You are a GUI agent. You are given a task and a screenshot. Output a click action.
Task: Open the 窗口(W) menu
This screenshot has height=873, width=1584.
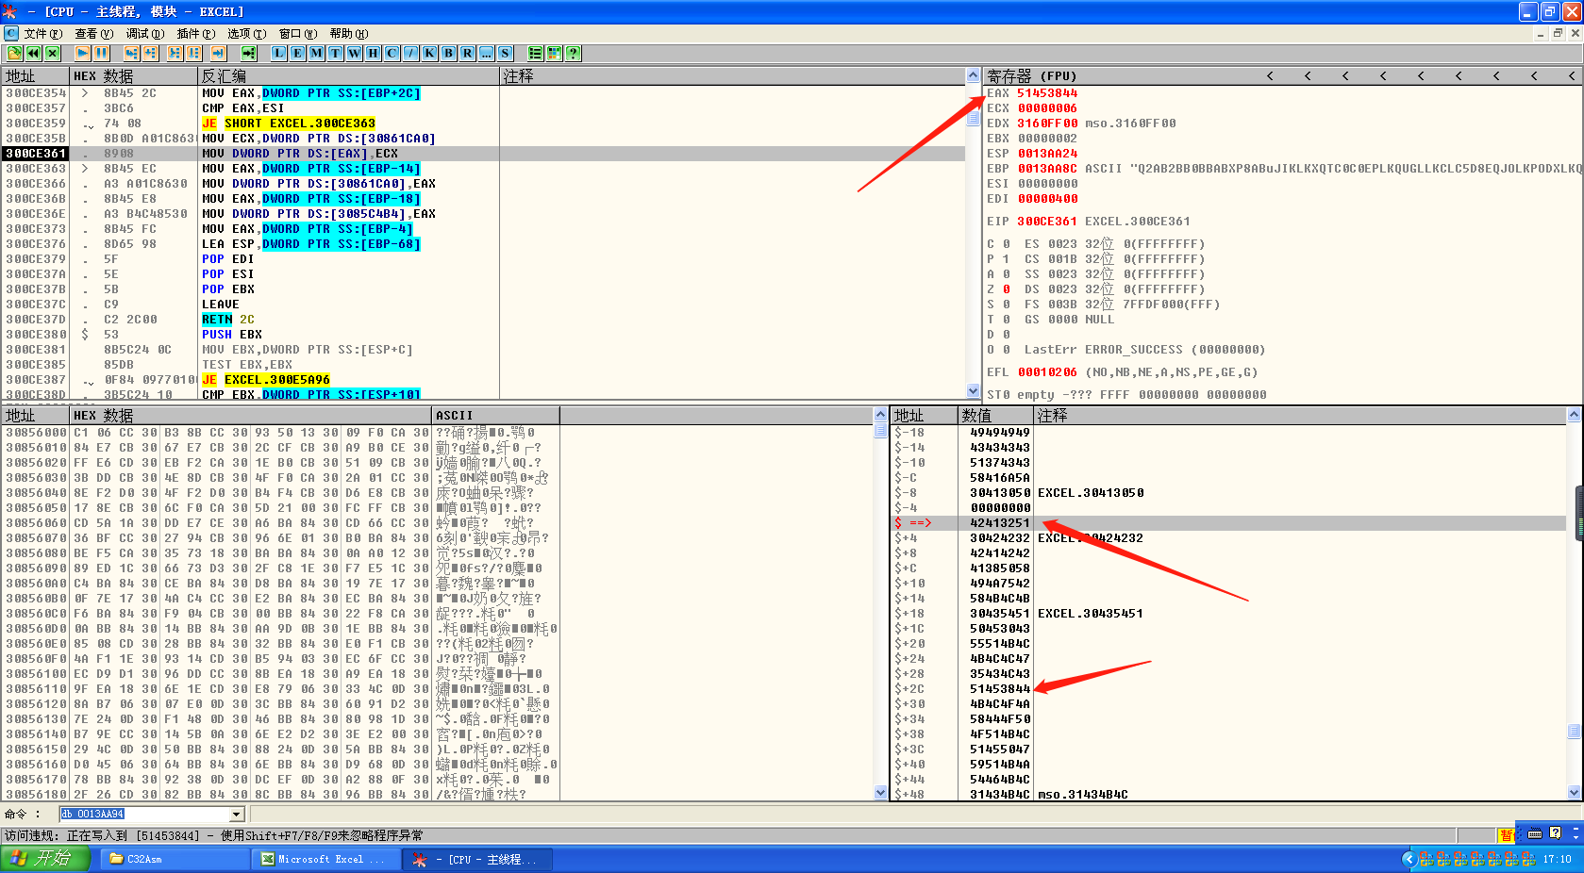pyautogui.click(x=298, y=34)
